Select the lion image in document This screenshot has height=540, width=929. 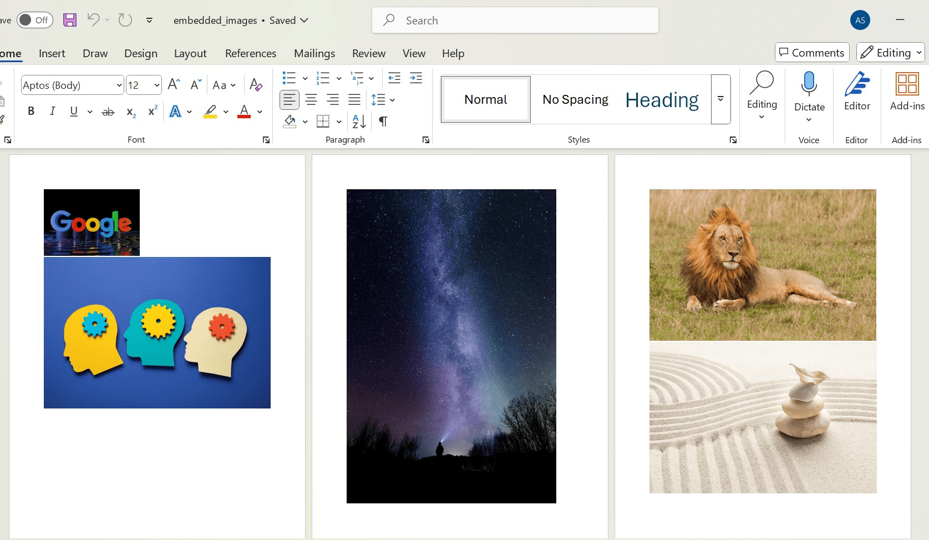tap(763, 265)
